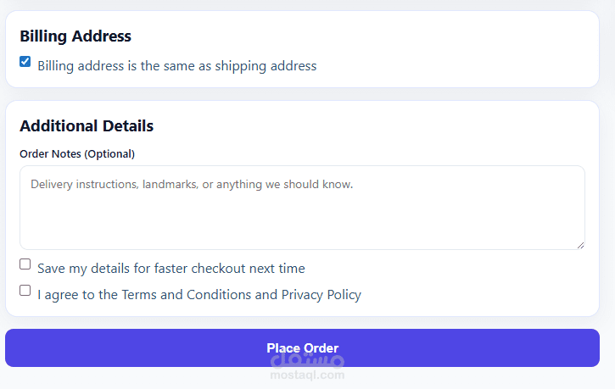Image resolution: width=615 pixels, height=389 pixels.
Task: Click the "I agree to the" label text
Action: click(78, 295)
